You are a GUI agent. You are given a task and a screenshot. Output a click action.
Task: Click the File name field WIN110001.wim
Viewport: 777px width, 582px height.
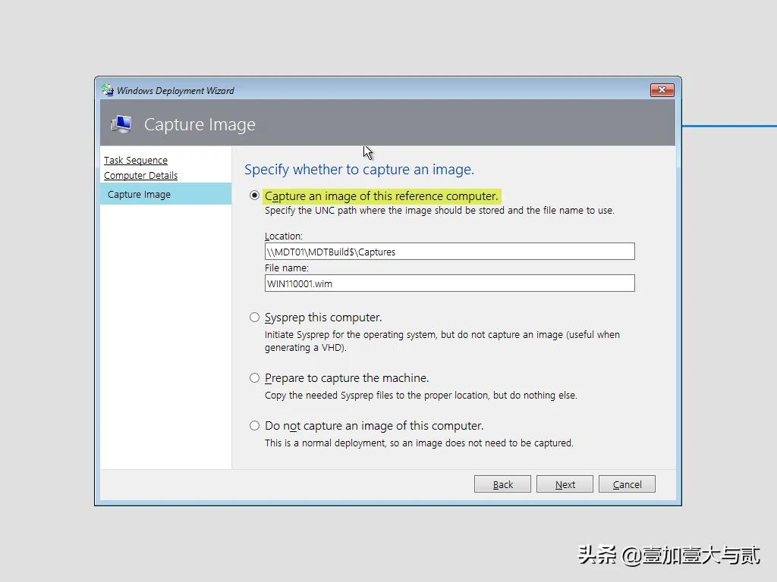449,283
